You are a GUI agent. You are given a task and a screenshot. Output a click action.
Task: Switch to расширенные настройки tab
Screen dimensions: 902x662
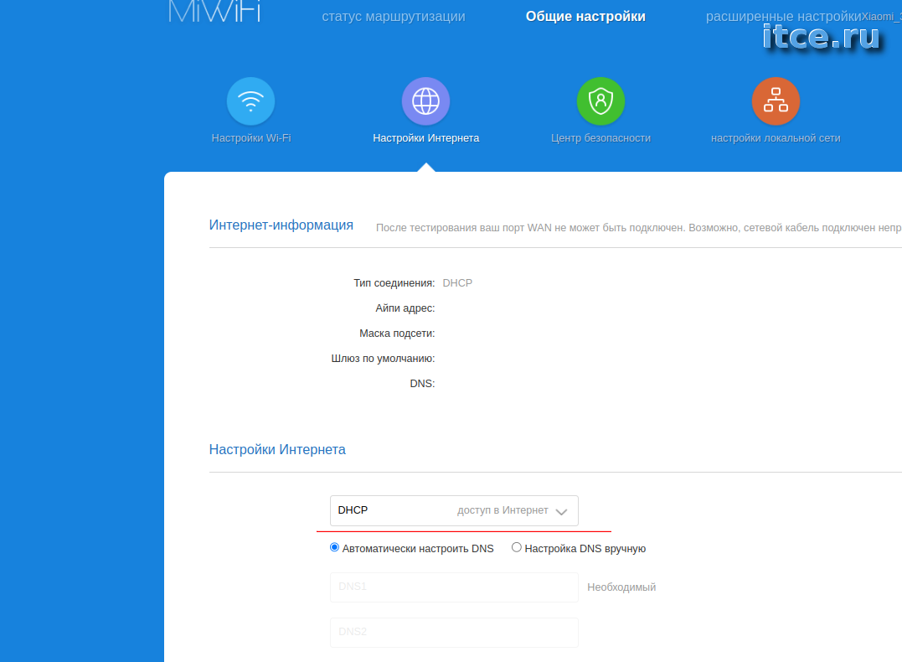click(784, 16)
